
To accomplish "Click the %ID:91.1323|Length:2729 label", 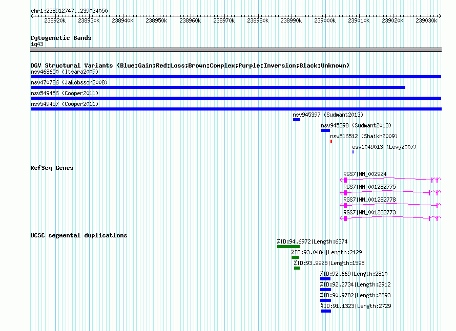I will pyautogui.click(x=356, y=306).
